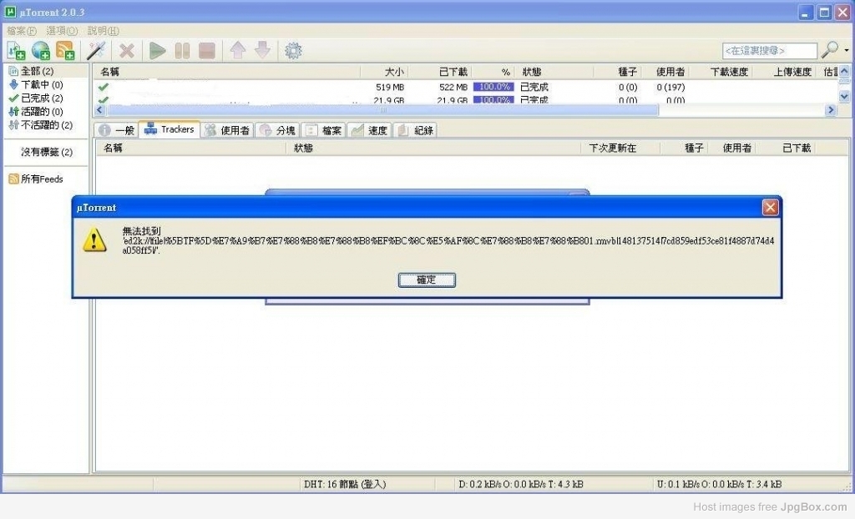This screenshot has width=855, height=519.
Task: Close the µTorrent error dialog
Action: pos(770,207)
